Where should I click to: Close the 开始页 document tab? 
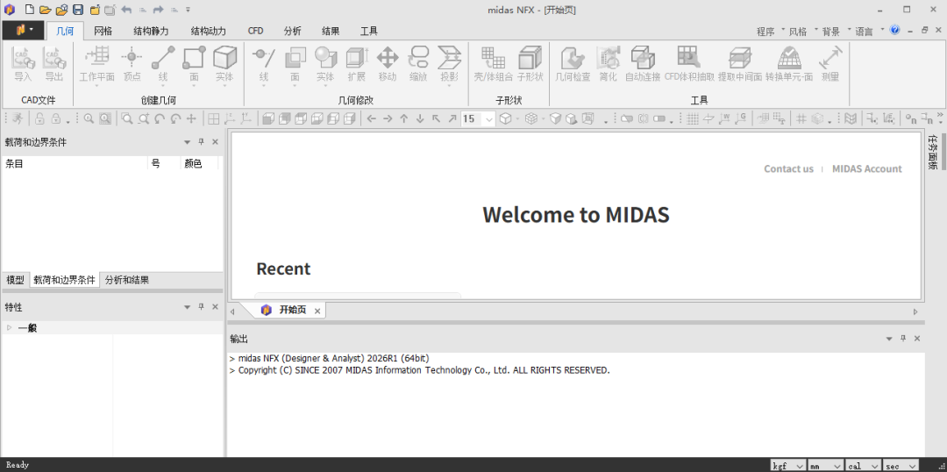coord(317,311)
